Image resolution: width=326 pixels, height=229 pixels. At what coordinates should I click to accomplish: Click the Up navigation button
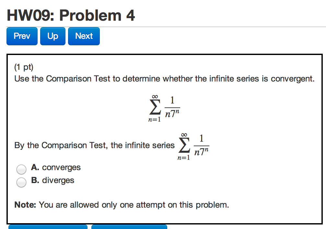[52, 36]
